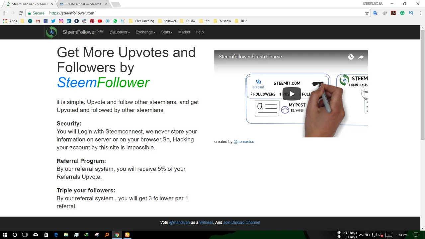
Task: Open the Gmail bookmark icon
Action: (x=38, y=21)
